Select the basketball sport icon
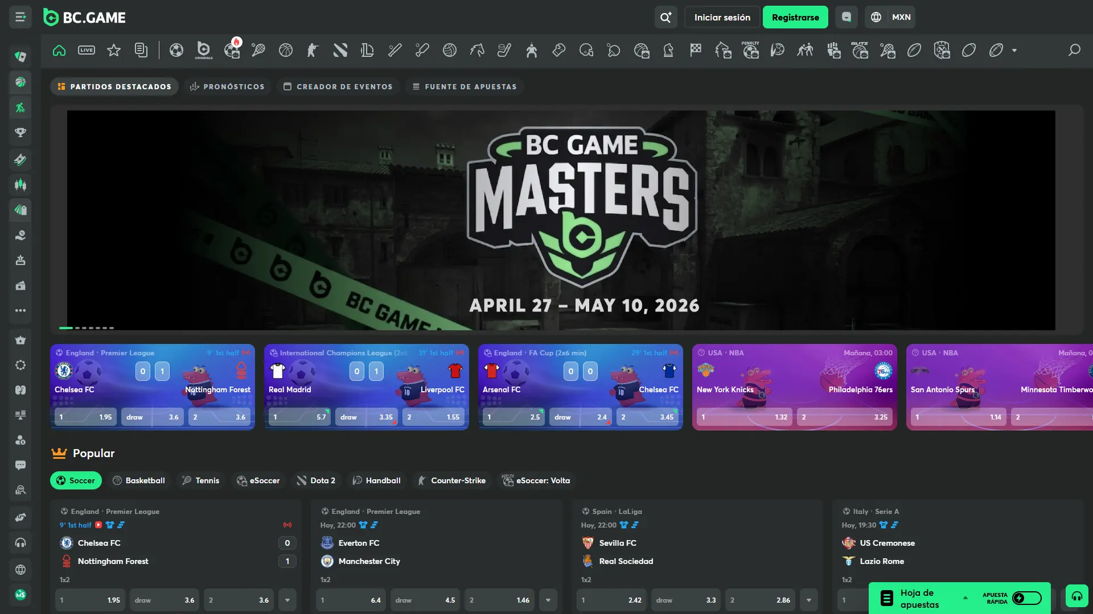1093x614 pixels. point(286,50)
